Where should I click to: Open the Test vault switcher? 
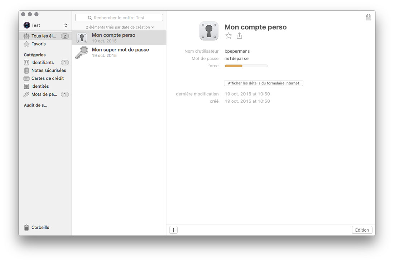45,25
